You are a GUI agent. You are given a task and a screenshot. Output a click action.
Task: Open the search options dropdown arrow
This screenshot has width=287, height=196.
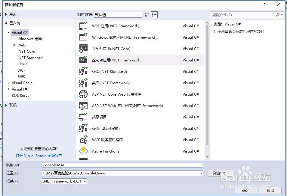pyautogui.click(x=282, y=15)
